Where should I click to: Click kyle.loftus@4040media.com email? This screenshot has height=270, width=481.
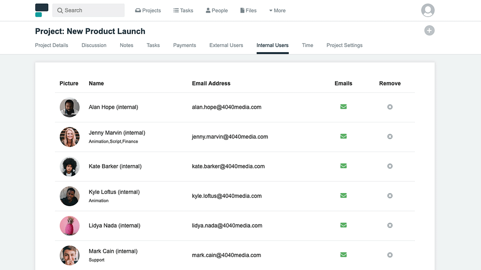pos(227,196)
